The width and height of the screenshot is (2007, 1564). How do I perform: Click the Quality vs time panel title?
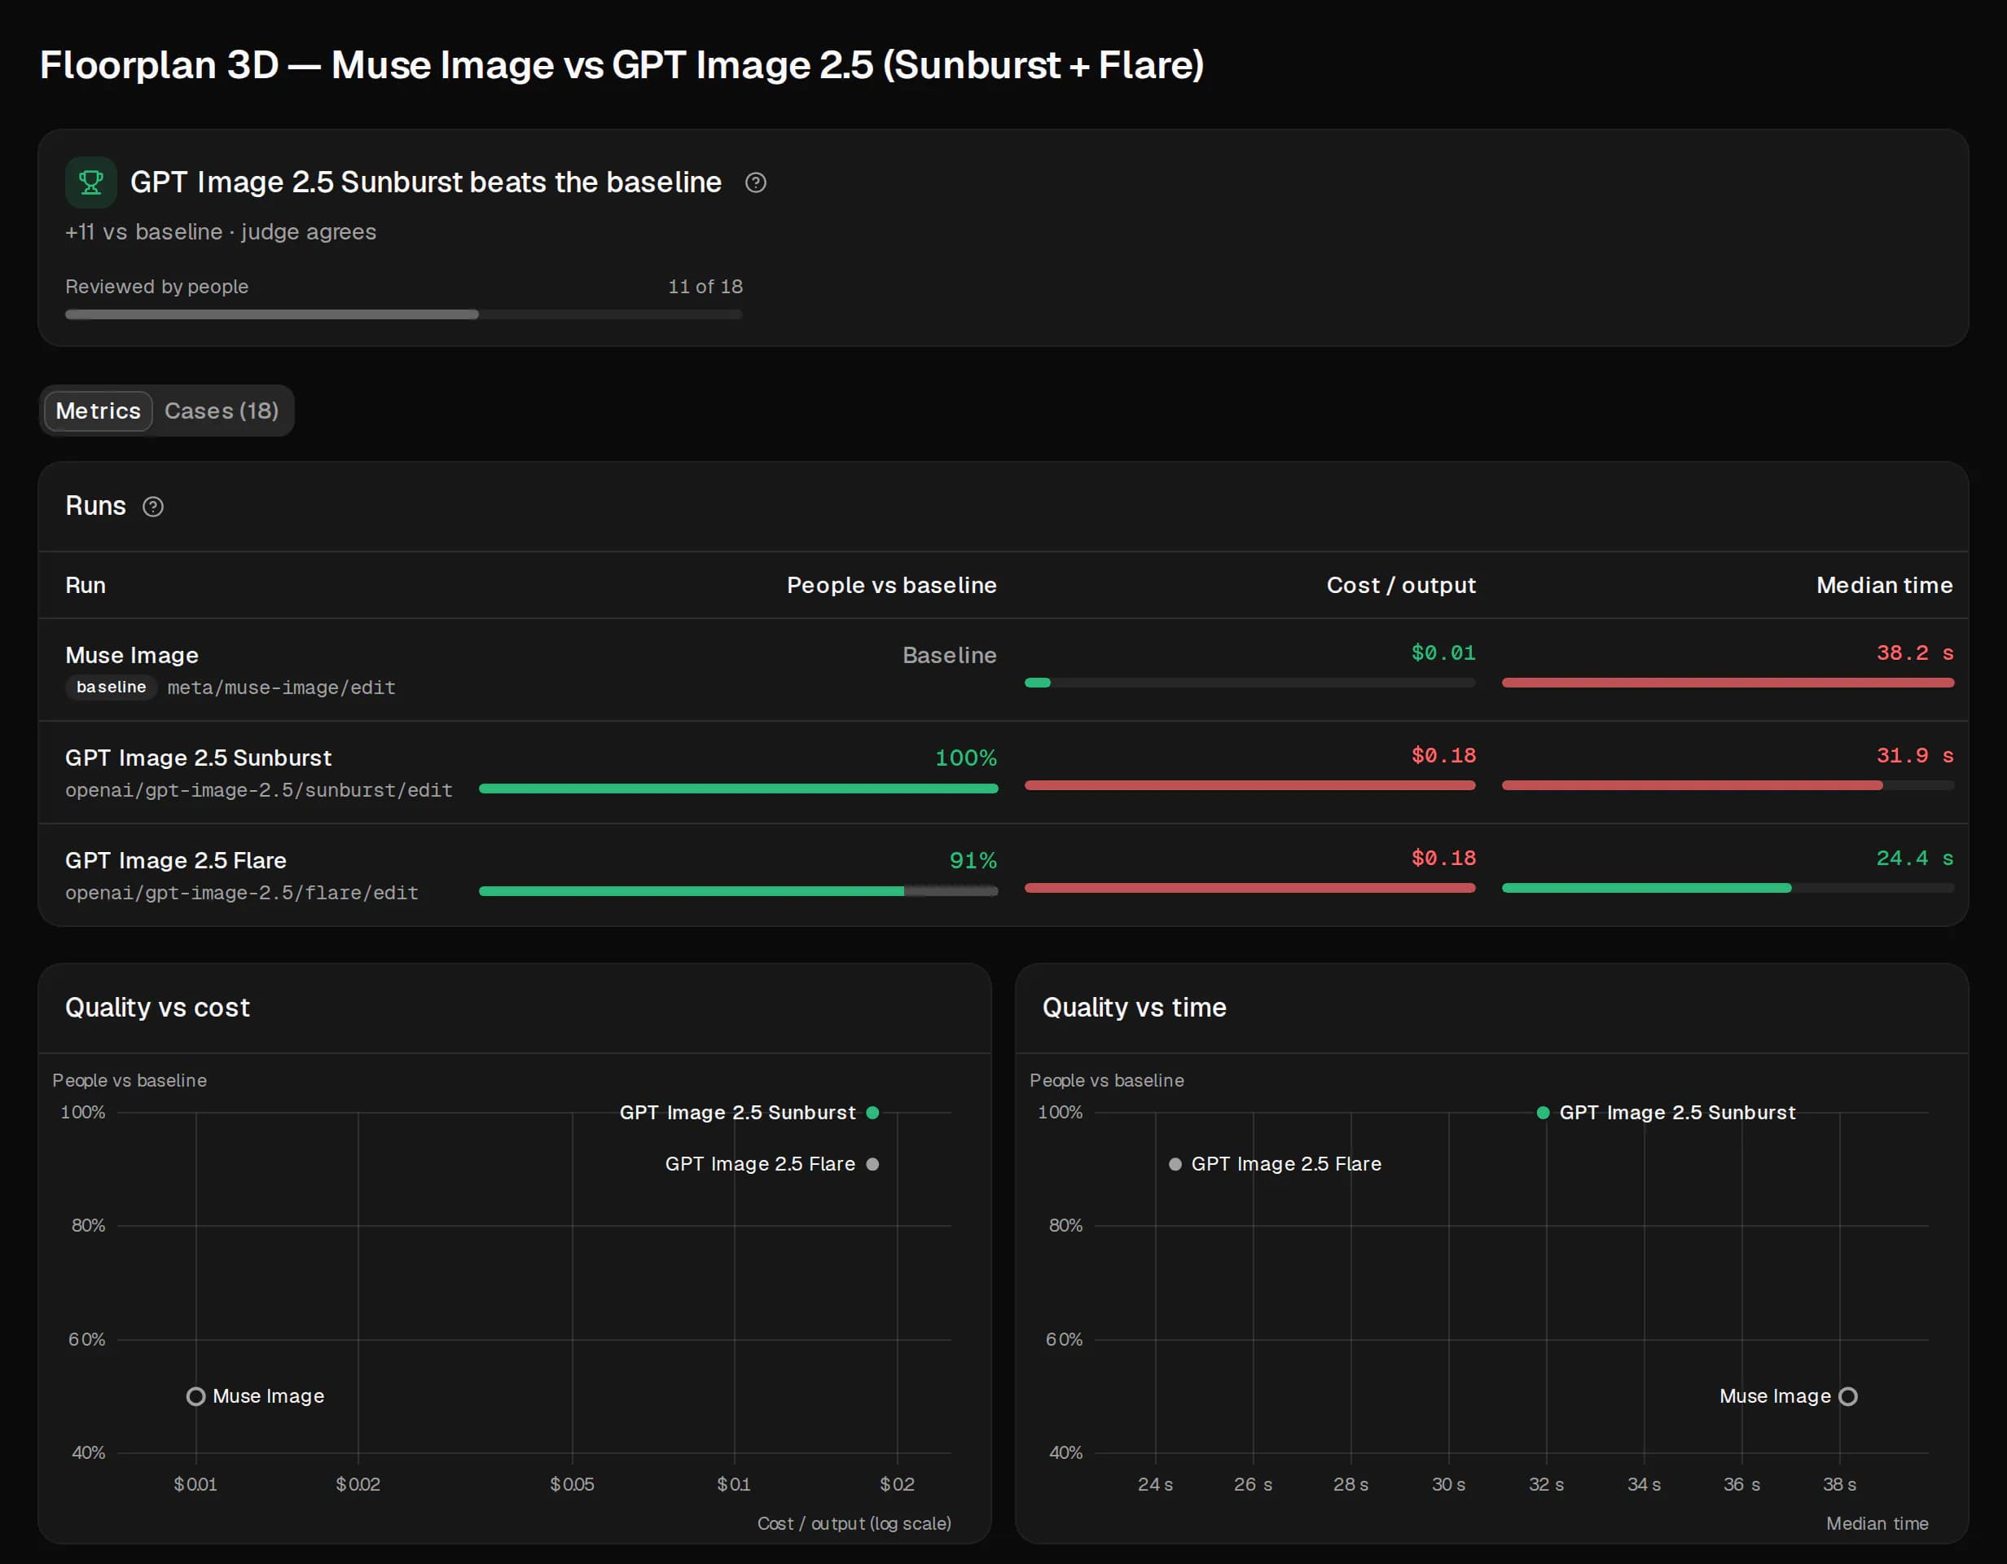(1134, 1007)
